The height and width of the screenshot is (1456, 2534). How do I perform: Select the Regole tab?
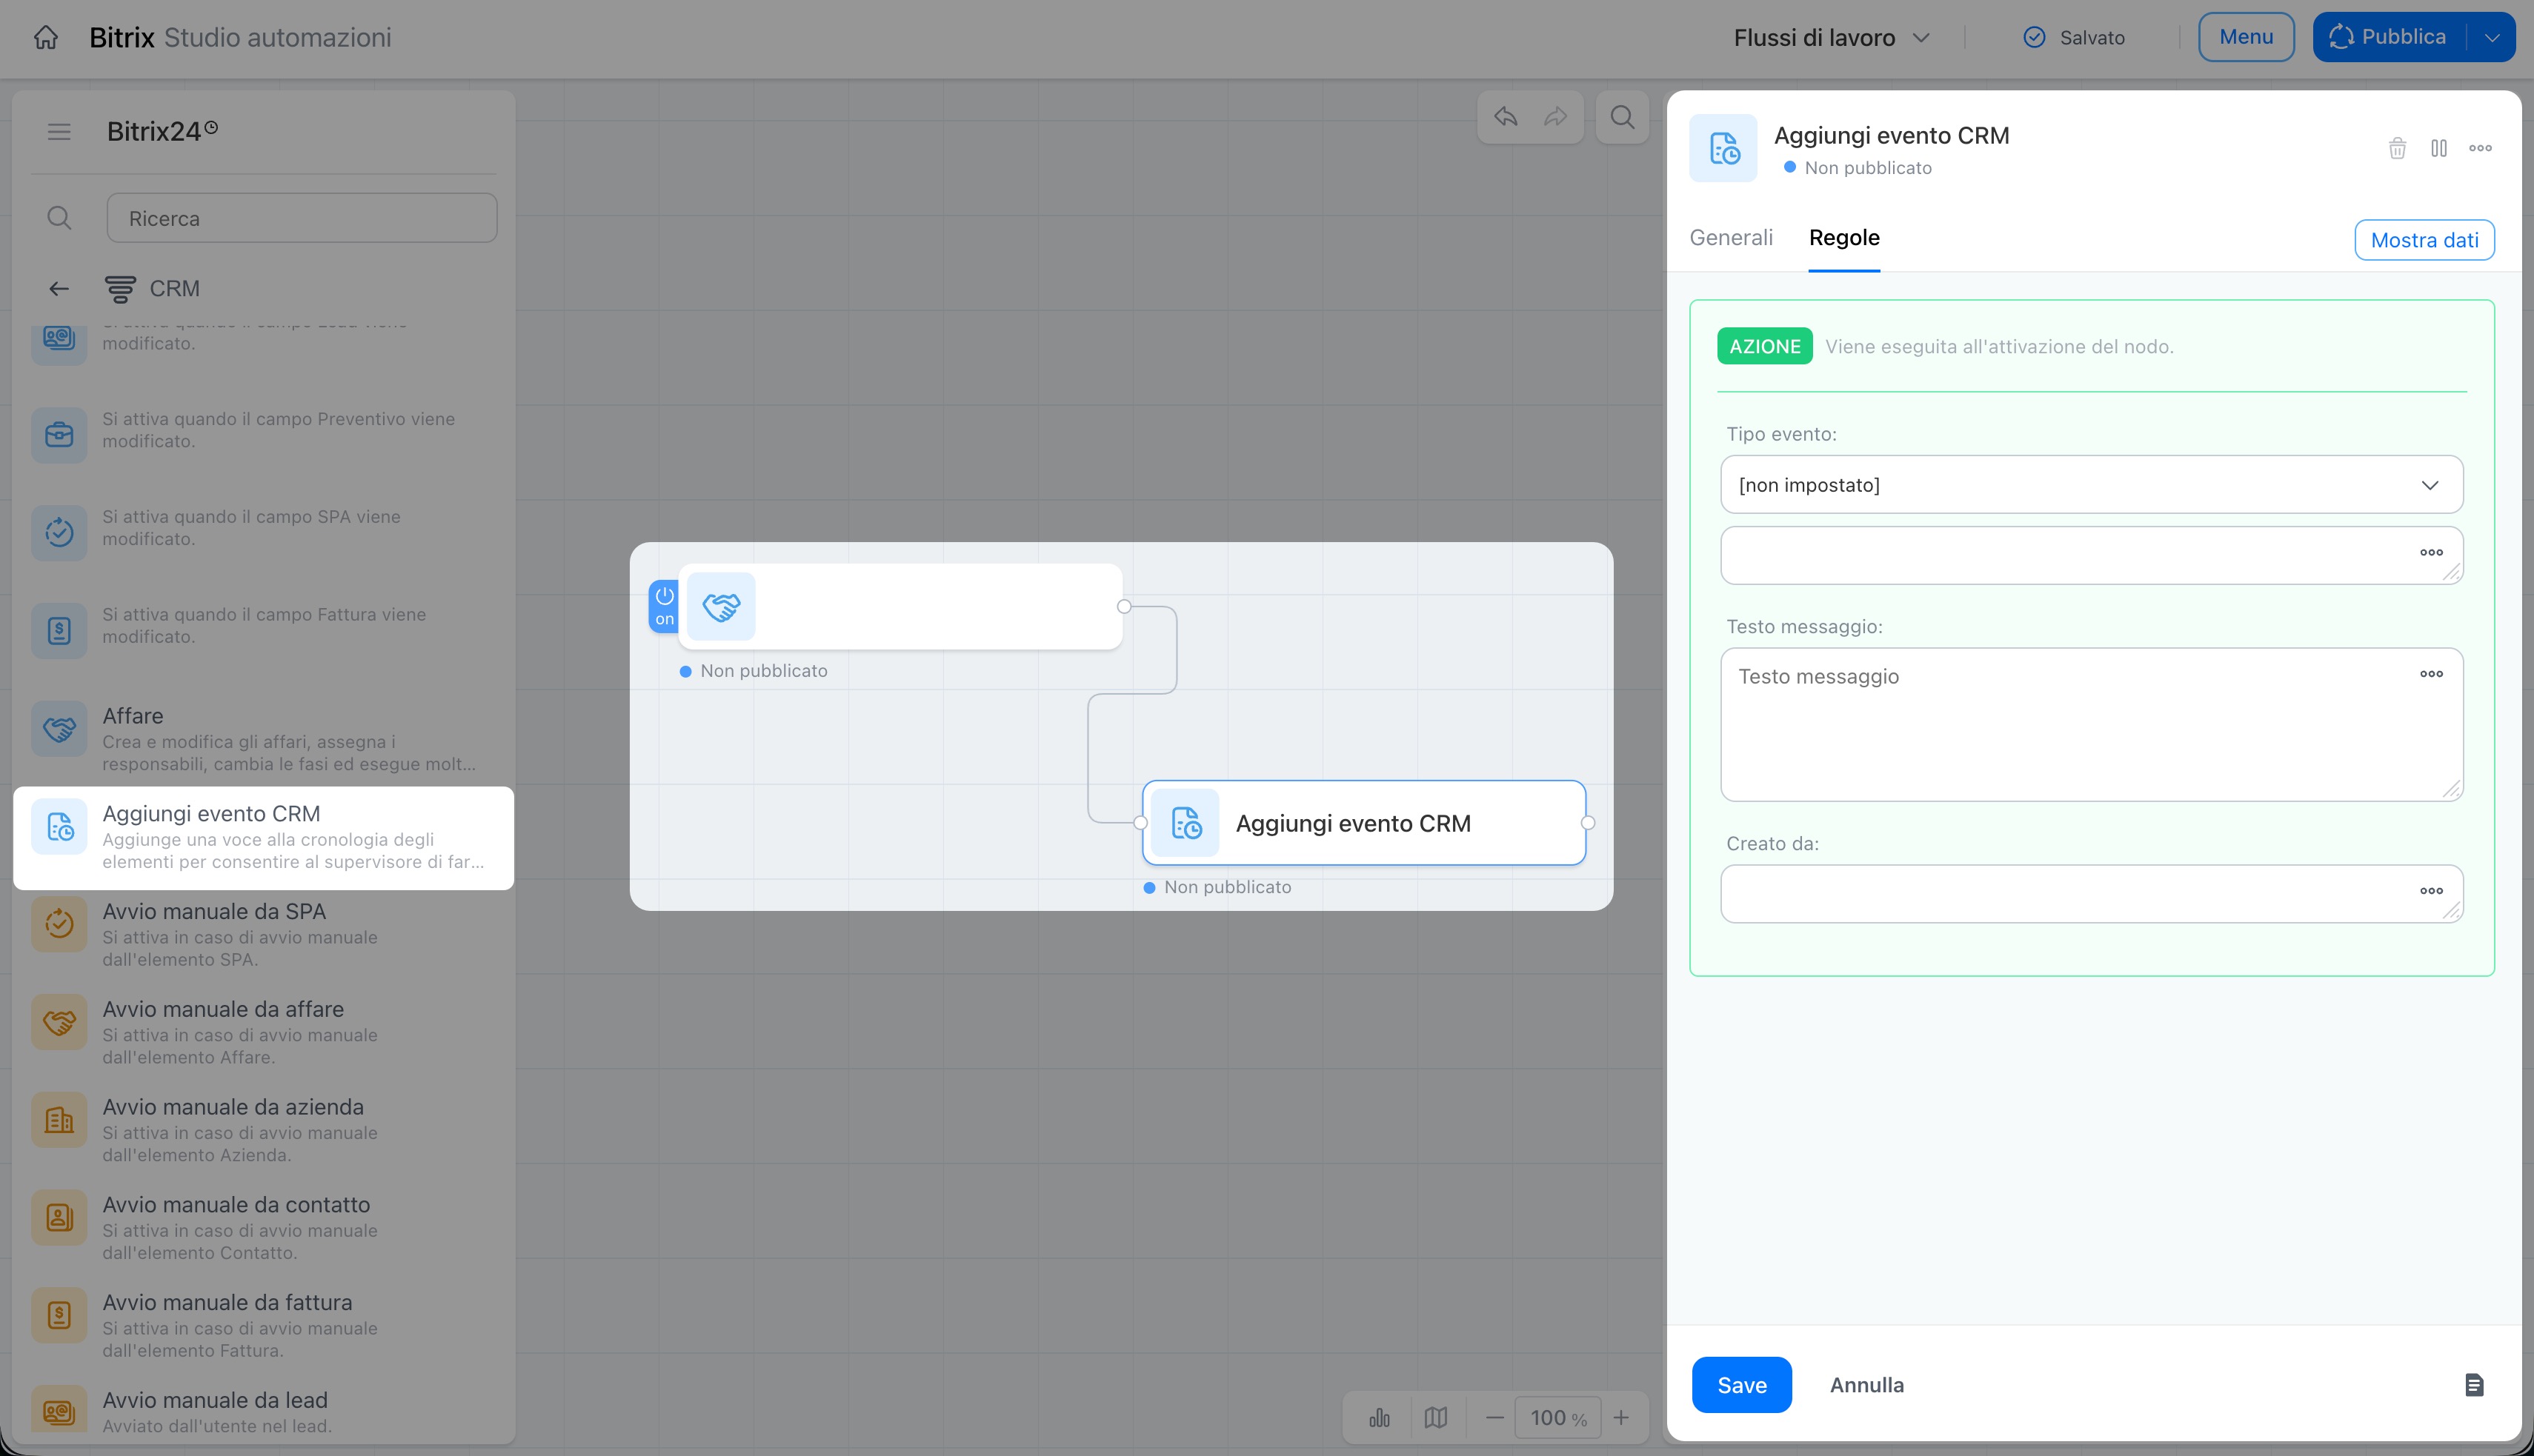tap(1843, 238)
